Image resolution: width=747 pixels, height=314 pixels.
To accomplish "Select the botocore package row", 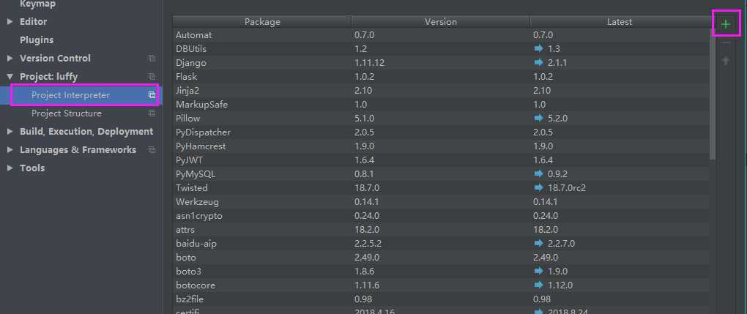I will click(x=441, y=285).
